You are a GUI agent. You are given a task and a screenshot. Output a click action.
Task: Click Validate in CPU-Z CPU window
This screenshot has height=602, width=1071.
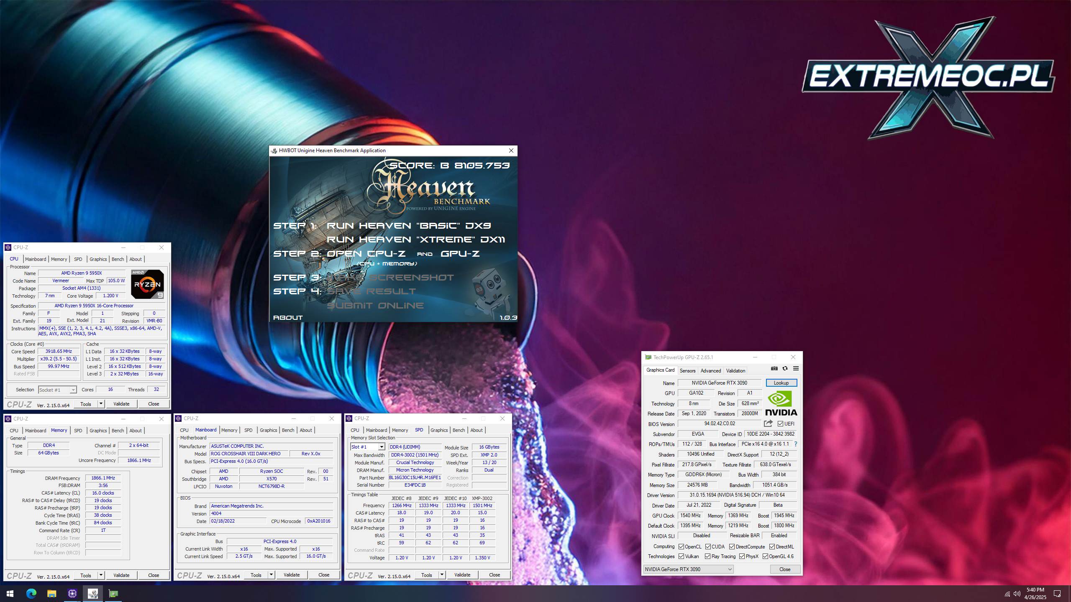[121, 404]
